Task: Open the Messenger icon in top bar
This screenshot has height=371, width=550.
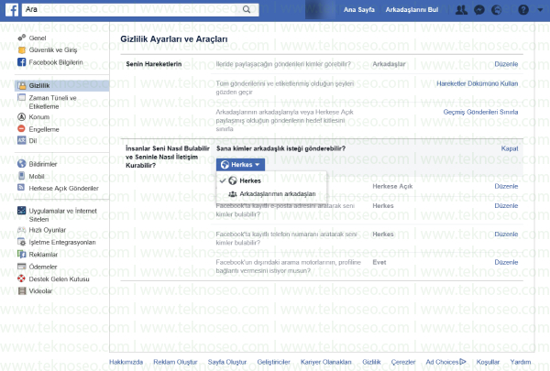Action: (x=479, y=10)
